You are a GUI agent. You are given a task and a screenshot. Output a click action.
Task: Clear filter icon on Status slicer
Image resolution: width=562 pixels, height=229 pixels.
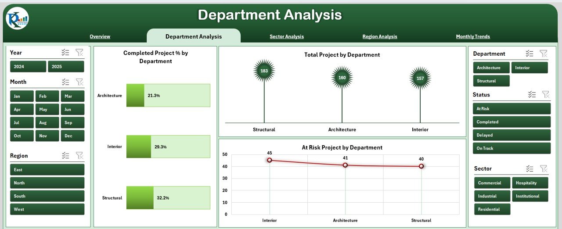click(x=545, y=94)
